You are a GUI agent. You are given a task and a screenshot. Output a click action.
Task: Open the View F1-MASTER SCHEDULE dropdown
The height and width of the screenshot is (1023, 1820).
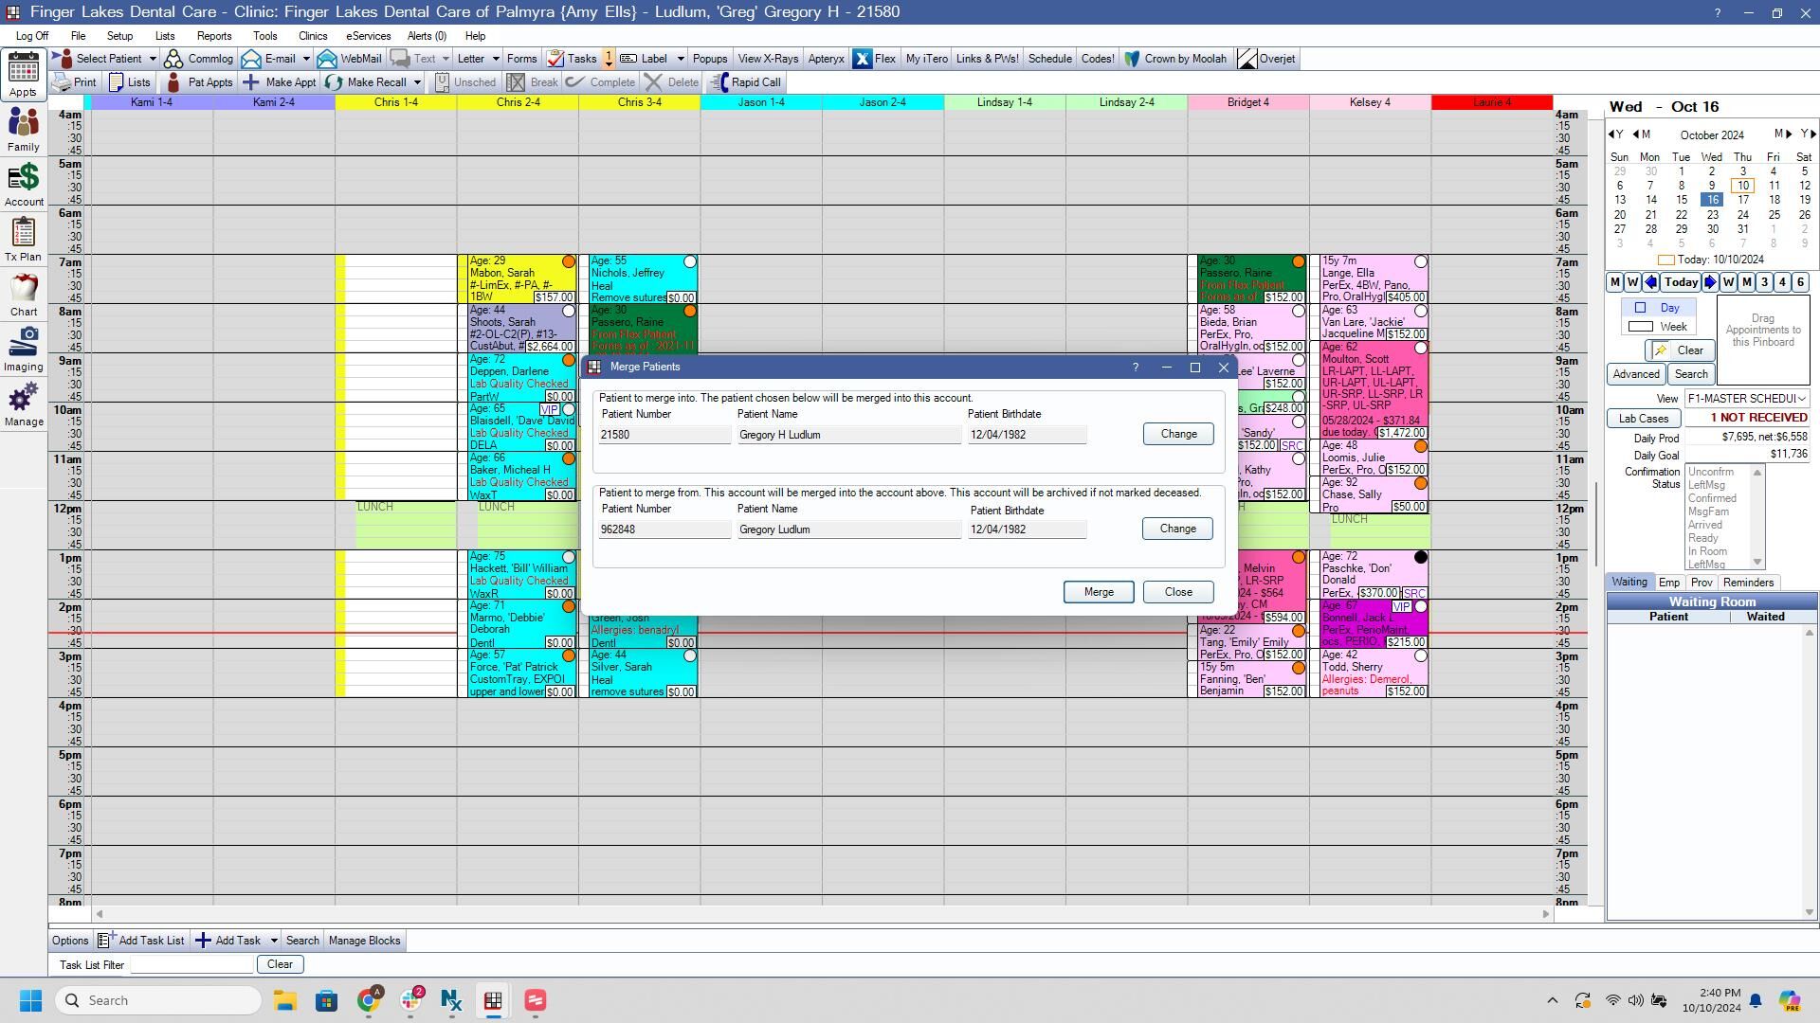tap(1746, 399)
